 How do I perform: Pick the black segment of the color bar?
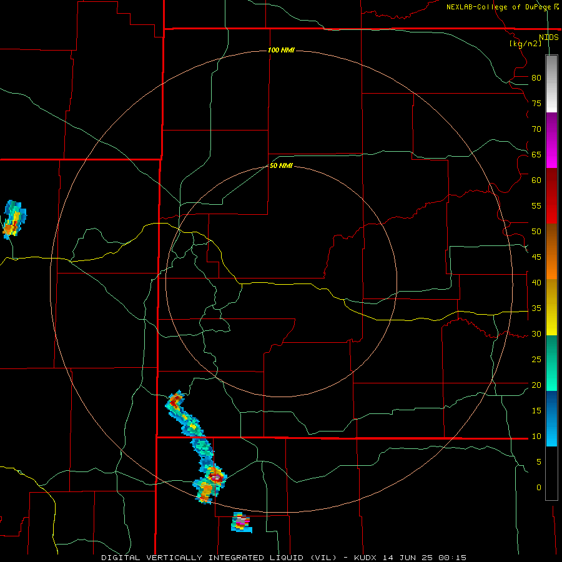(x=551, y=473)
